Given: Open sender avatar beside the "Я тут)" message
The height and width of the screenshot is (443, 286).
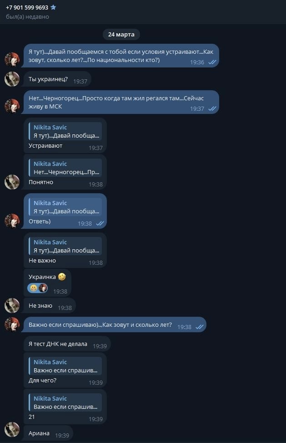Looking at the screenshot, I should (12, 59).
